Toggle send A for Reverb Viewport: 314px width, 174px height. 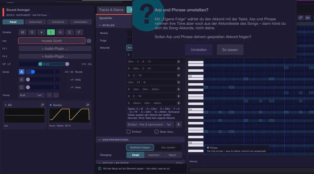(21, 72)
